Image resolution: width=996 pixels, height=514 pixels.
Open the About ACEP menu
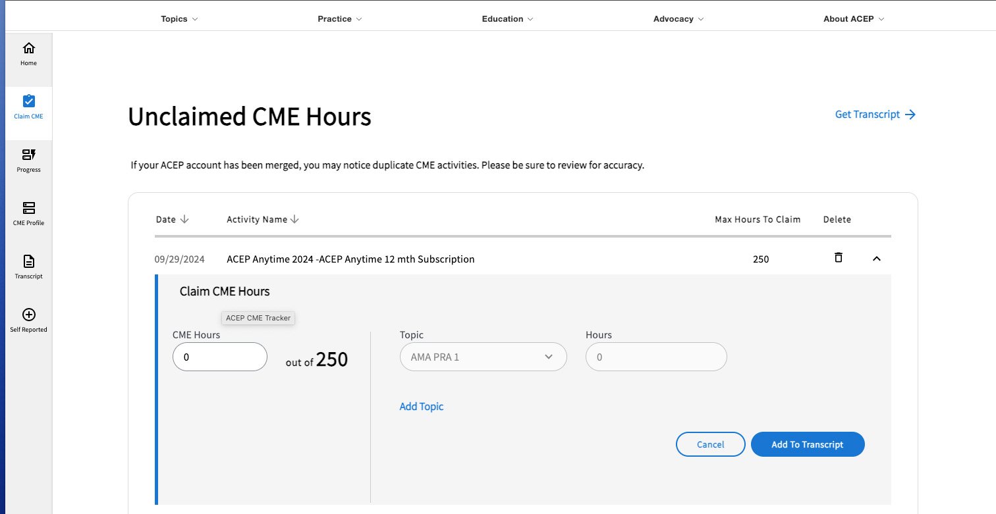(854, 19)
